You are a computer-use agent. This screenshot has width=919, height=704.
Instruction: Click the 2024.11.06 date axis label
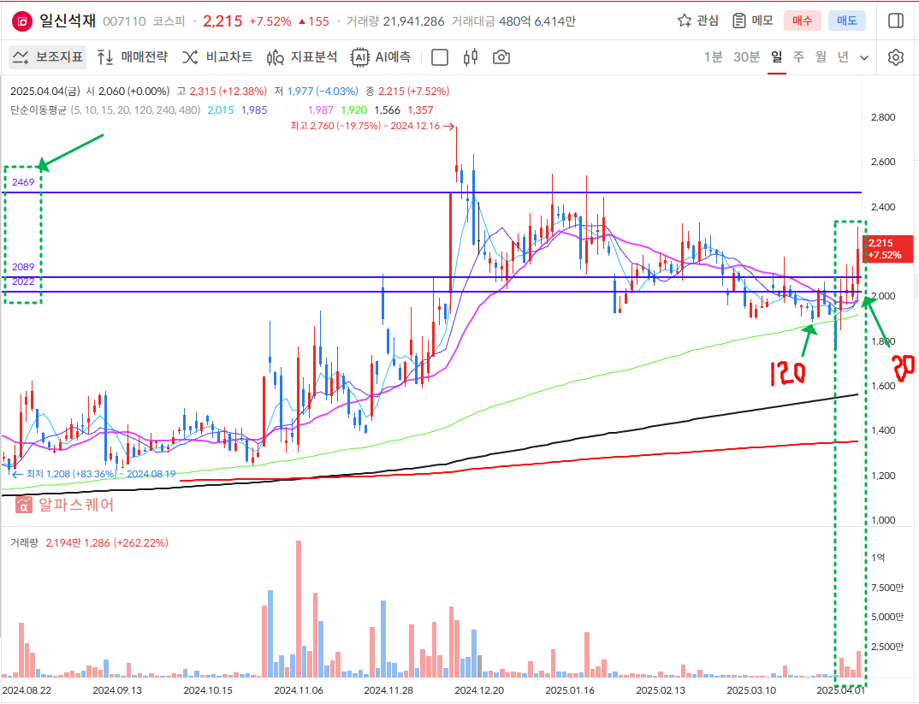click(x=299, y=690)
